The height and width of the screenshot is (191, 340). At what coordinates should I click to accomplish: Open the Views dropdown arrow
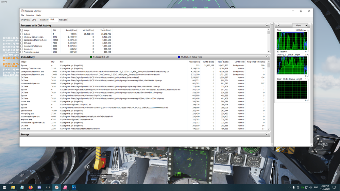(x=306, y=25)
